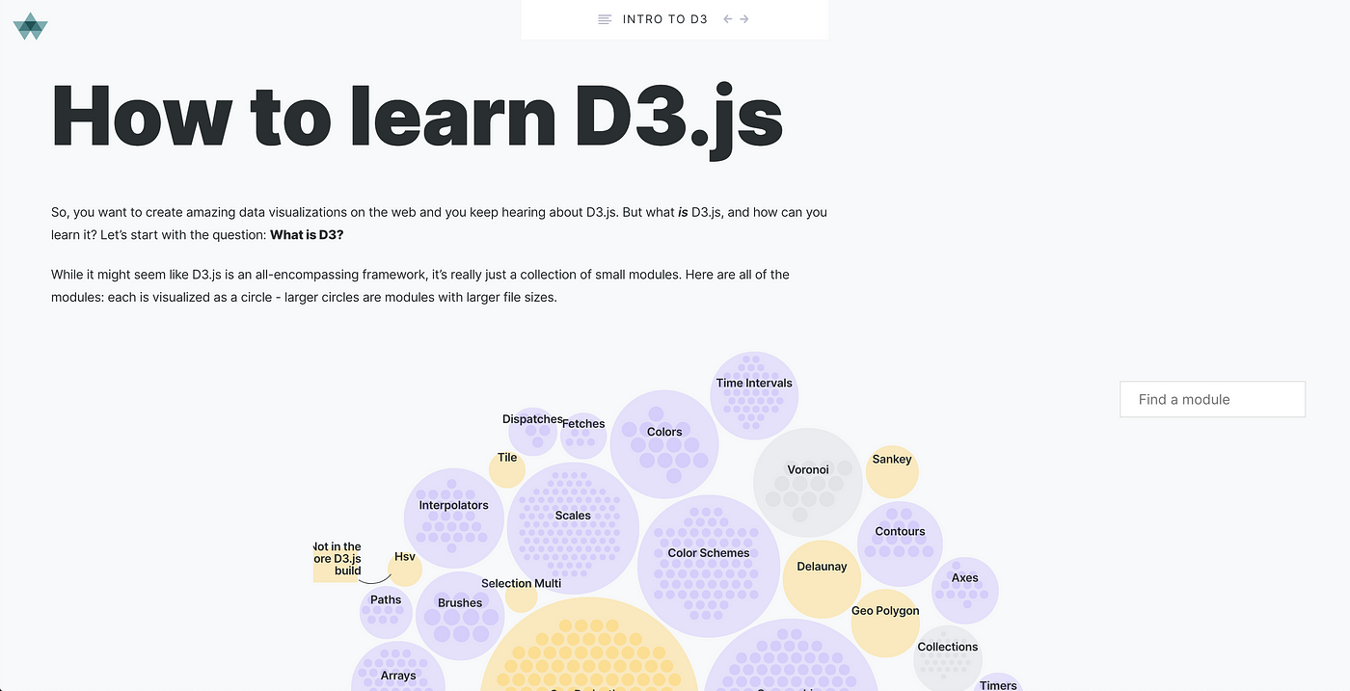This screenshot has height=691, width=1350.
Task: Click the Hsv module bubble
Action: pyautogui.click(x=405, y=569)
